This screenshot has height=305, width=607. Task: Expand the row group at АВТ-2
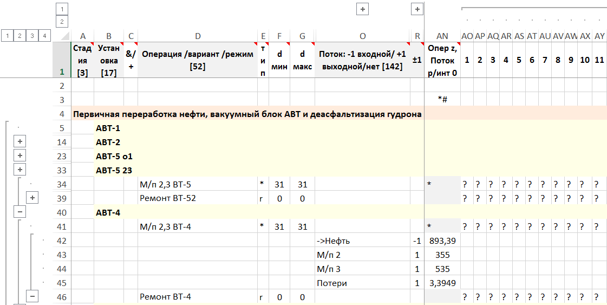click(19, 142)
